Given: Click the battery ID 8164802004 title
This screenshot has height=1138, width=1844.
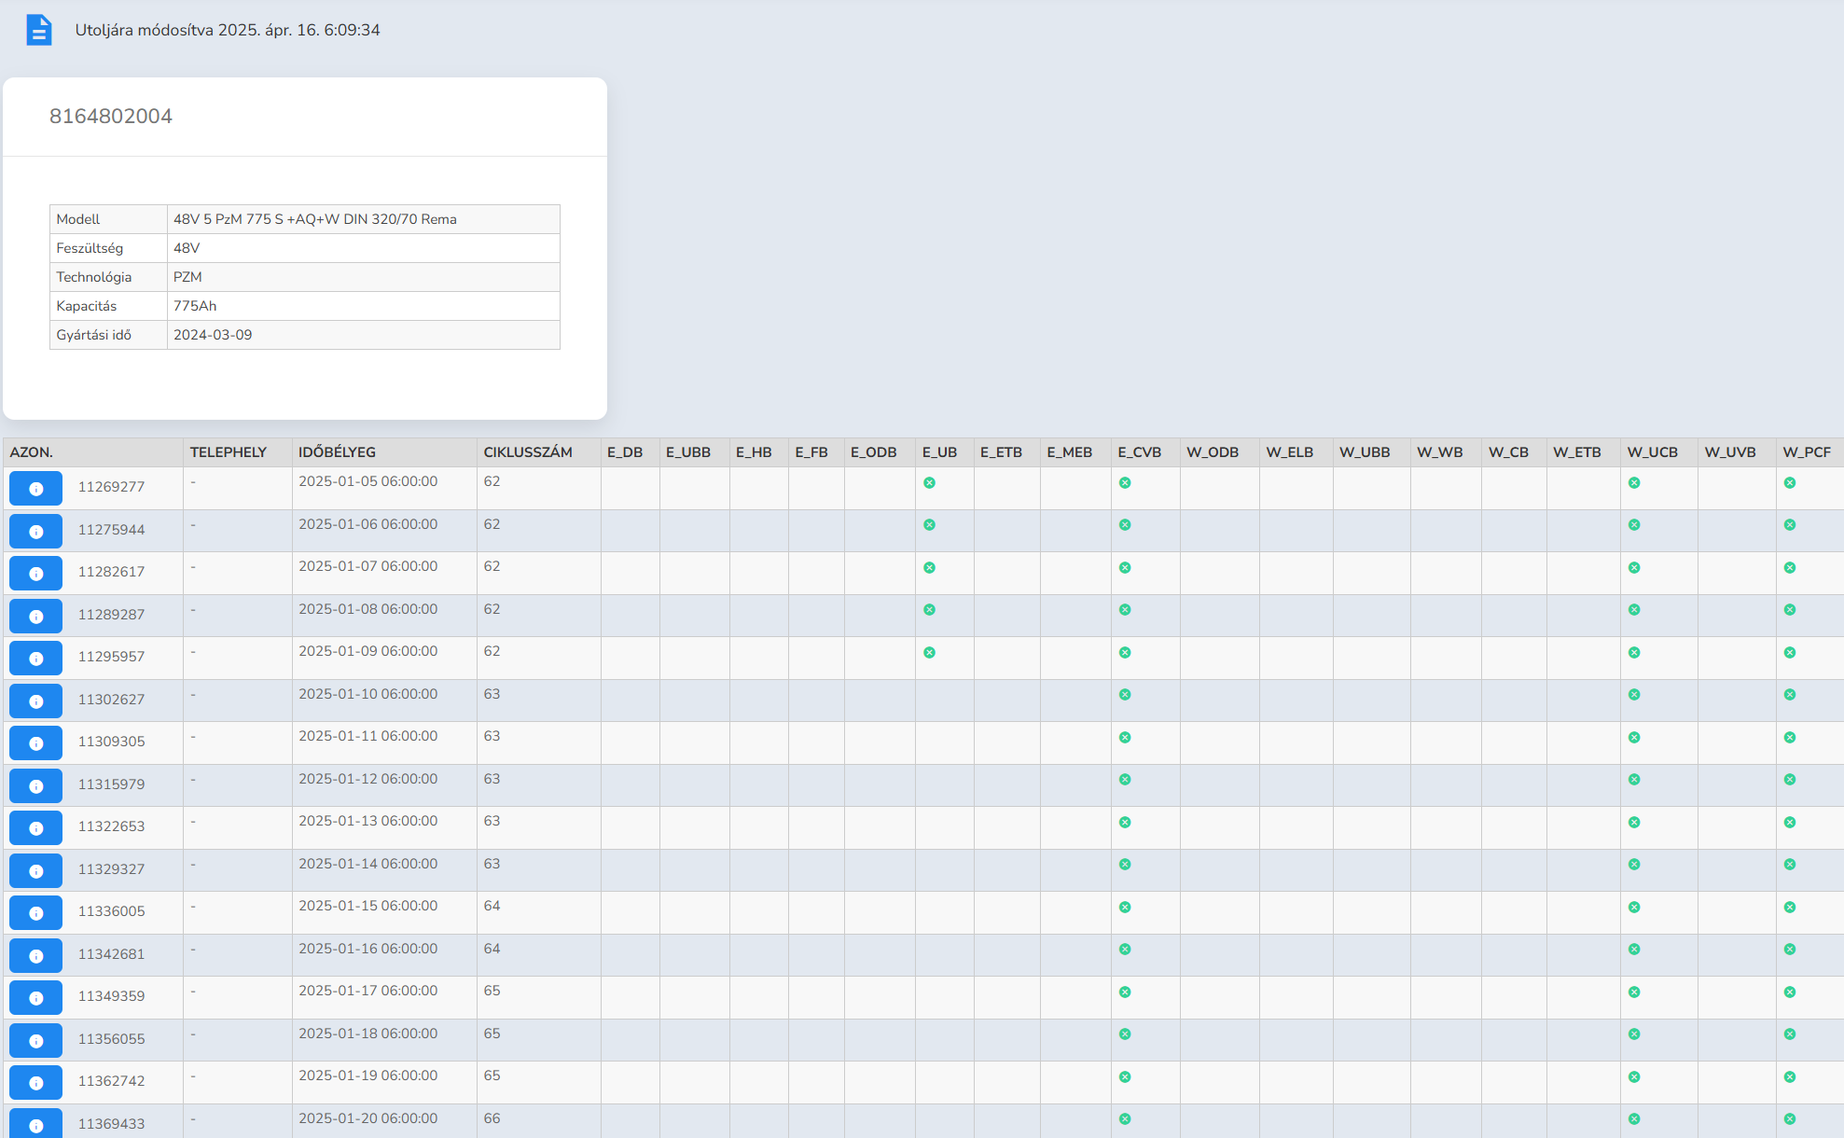Looking at the screenshot, I should pos(111,117).
